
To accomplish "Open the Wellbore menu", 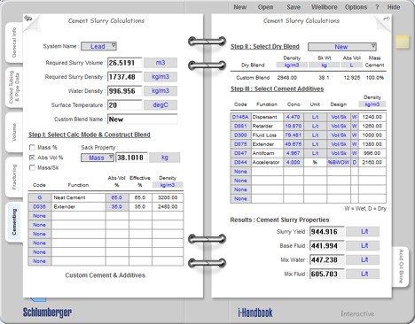I will (x=324, y=7).
